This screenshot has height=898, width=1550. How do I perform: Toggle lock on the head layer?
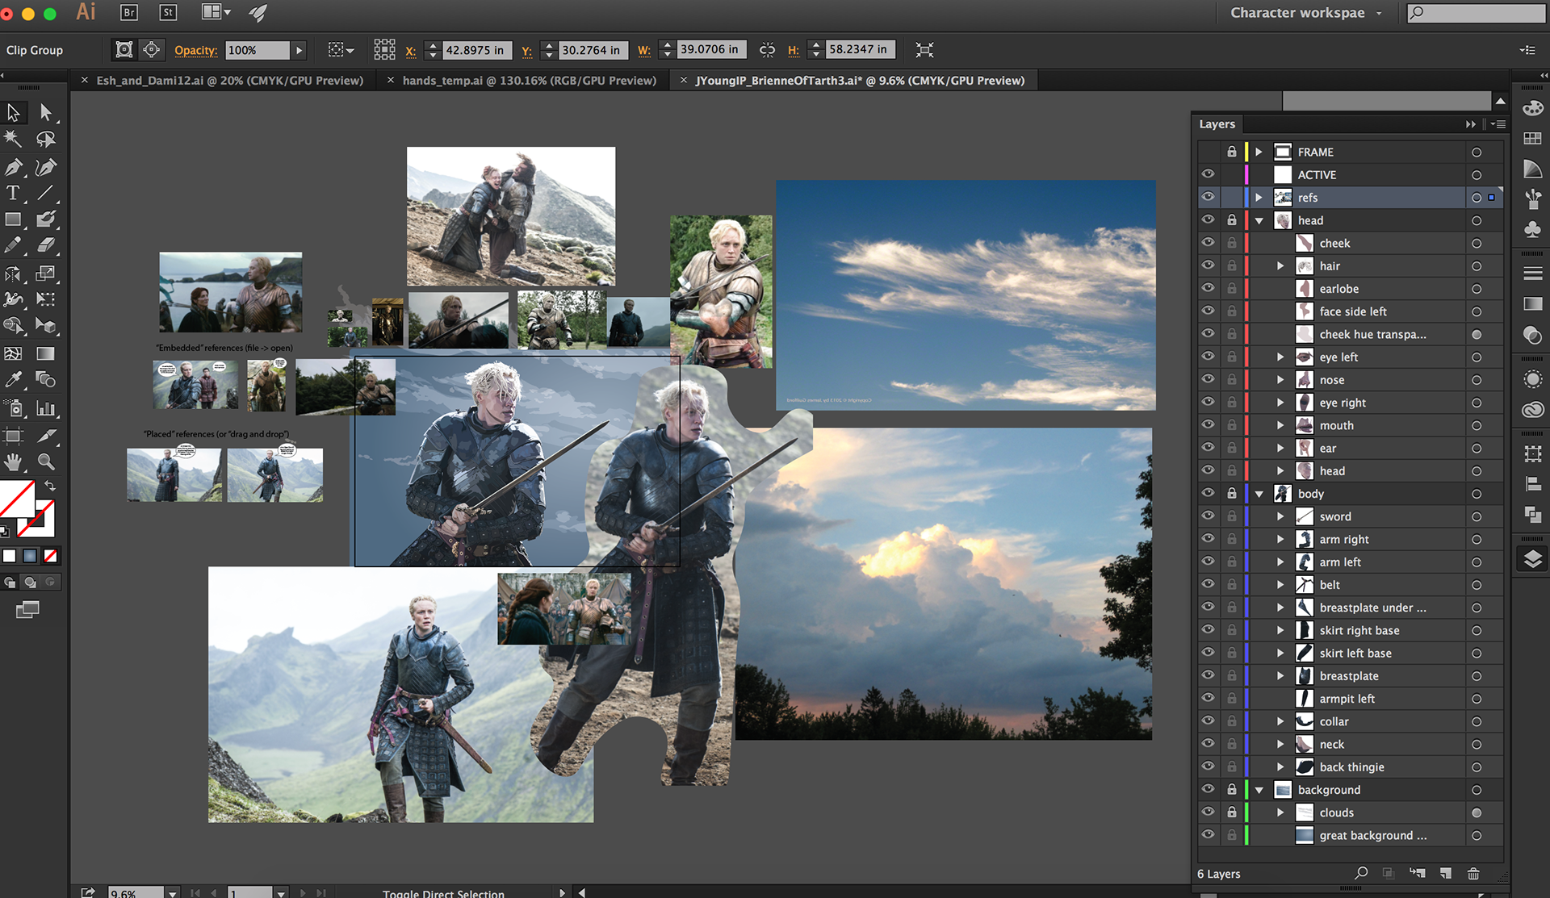[1232, 220]
